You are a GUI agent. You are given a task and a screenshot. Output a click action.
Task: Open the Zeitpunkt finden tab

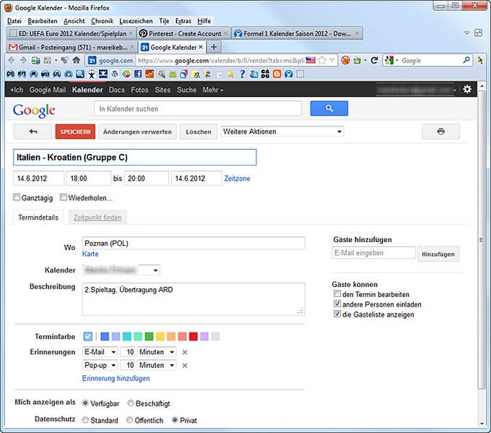pos(97,218)
